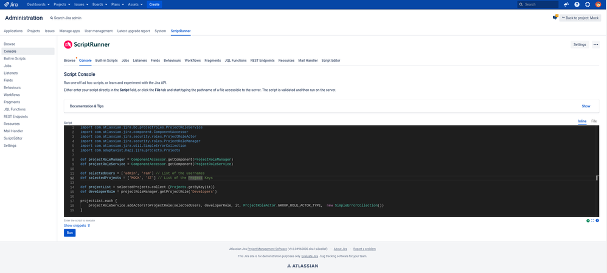
Task: Open Script Editor tab in ScriptRunner nav
Action: (x=331, y=61)
